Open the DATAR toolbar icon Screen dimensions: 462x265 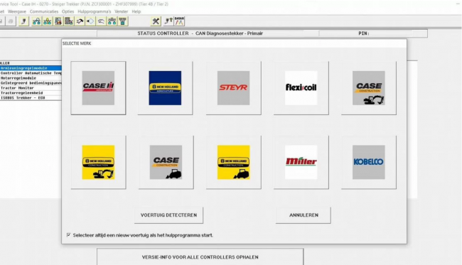point(179,21)
